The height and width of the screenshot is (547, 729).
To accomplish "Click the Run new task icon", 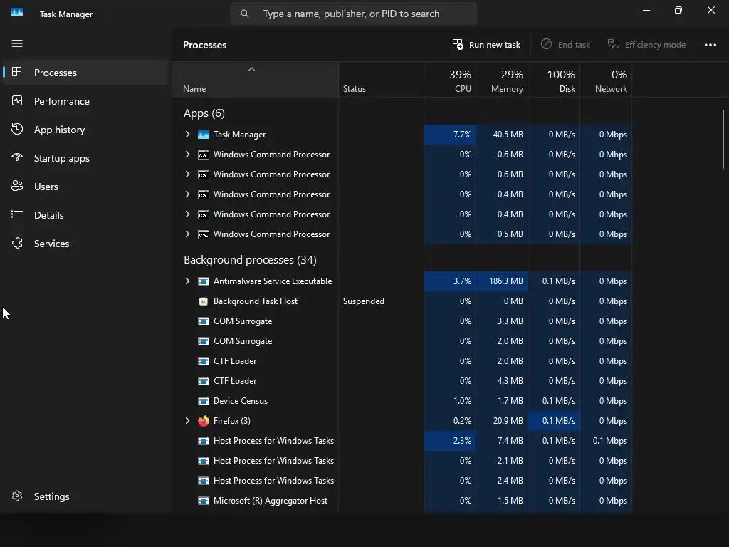I will click(458, 44).
